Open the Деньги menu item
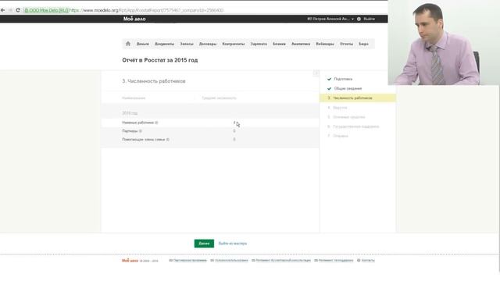 142,44
